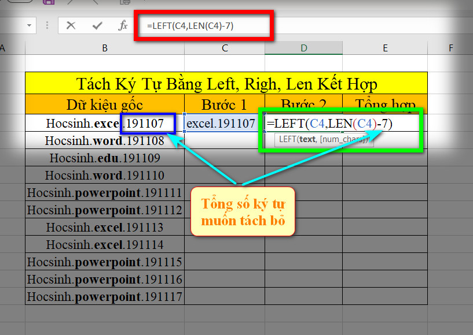The image size is (473, 335).
Task: Select cell 'Hocsinh.powerpoint.191117'
Action: (105, 296)
